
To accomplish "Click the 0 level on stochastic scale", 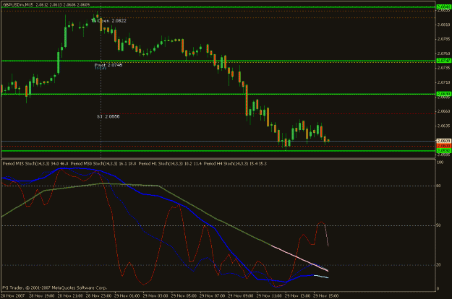I will 438,289.
